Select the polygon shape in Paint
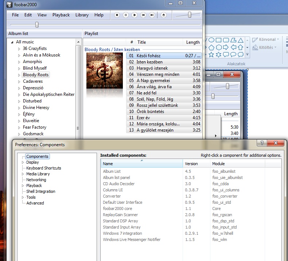This screenshot has width=288, height=261. 233,40
